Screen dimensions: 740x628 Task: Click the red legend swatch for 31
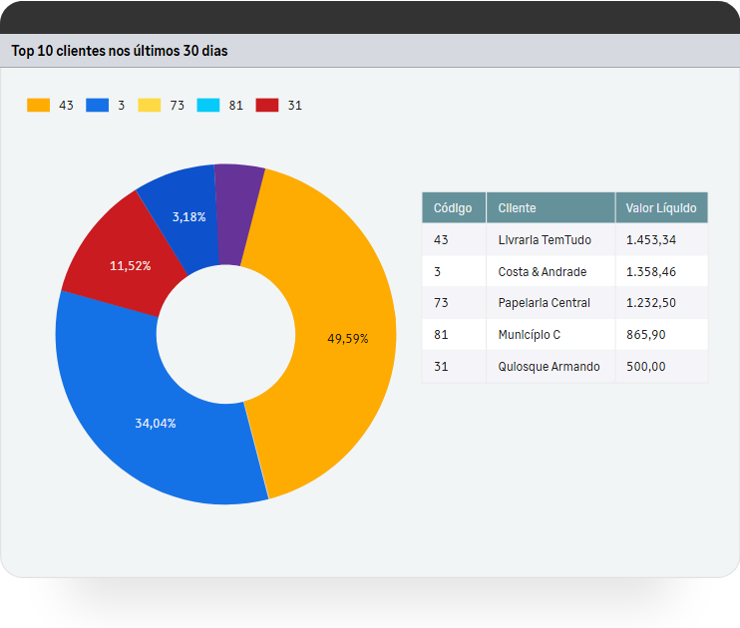[x=267, y=106]
